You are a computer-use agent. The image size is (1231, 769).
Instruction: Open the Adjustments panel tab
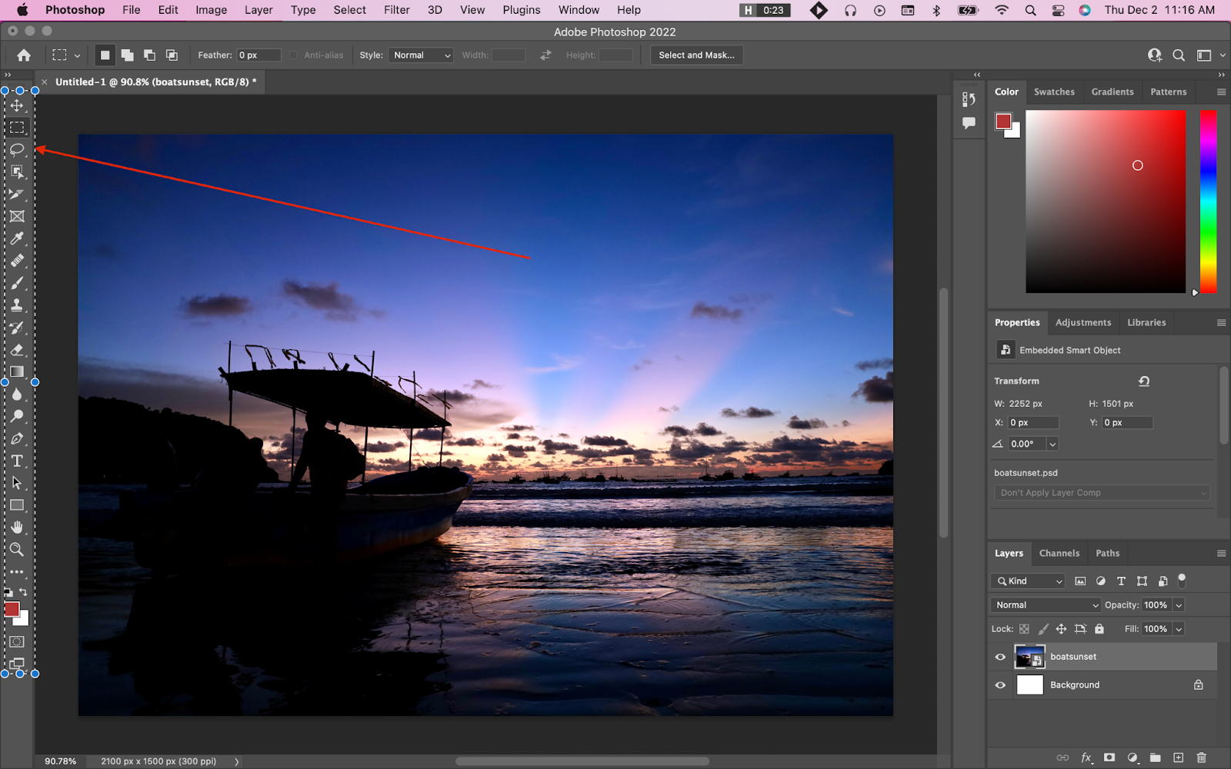(1083, 322)
